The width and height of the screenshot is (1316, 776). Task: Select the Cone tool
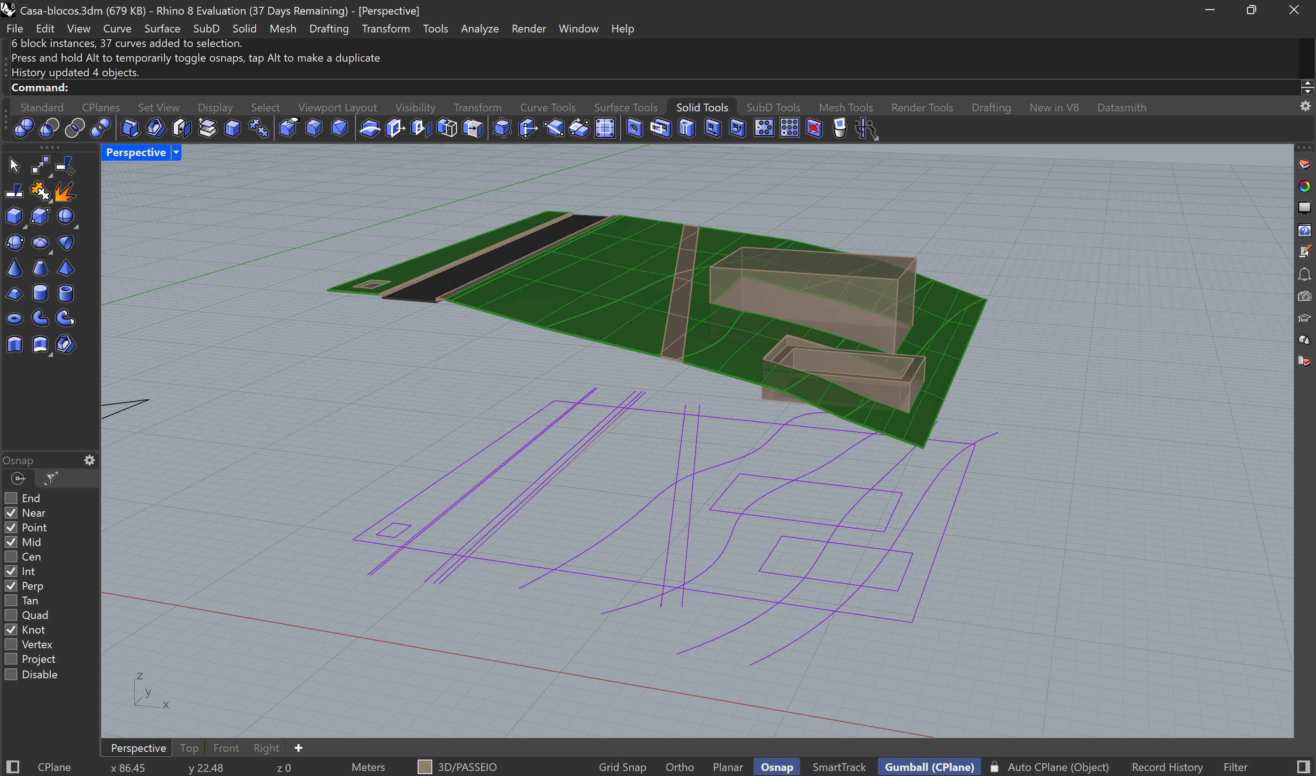[x=15, y=268]
